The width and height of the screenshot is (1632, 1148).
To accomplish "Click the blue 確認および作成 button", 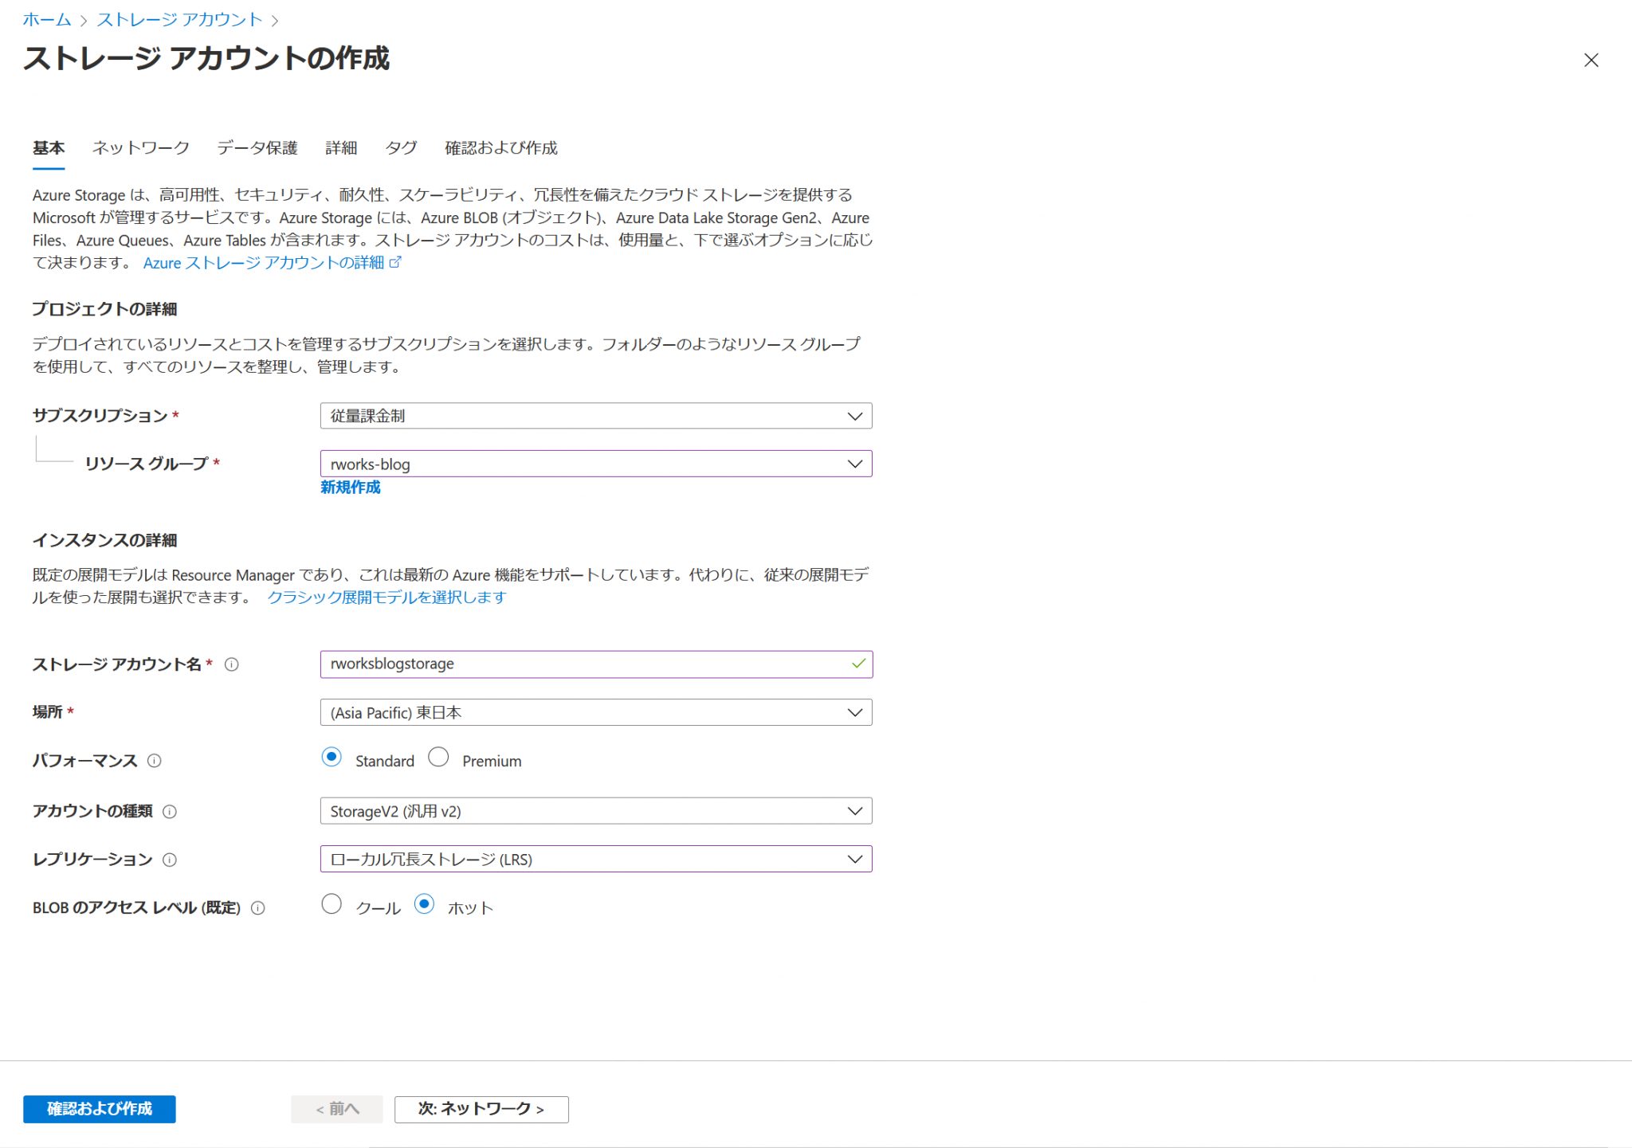I will tap(100, 1109).
